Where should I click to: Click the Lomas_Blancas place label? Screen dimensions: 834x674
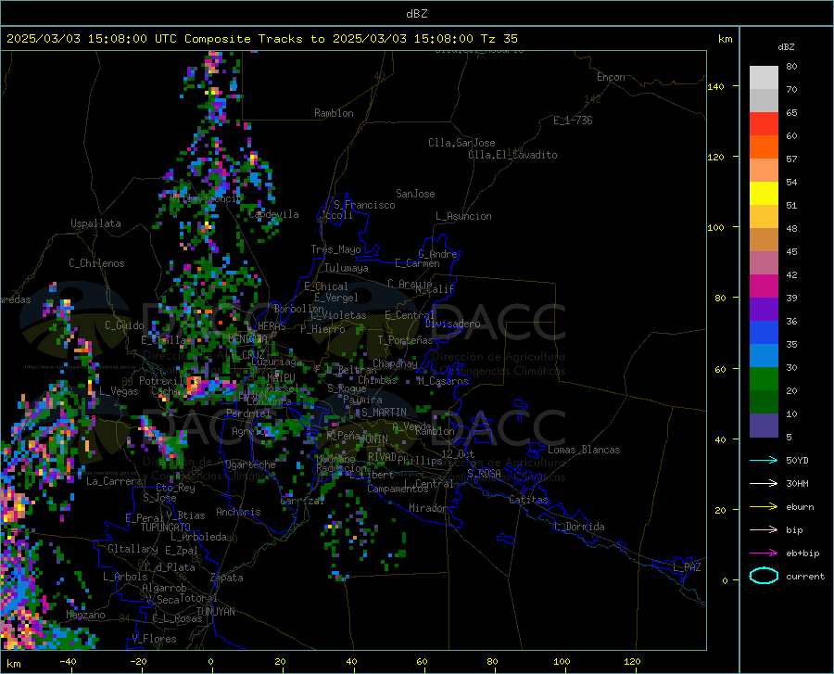584,450
